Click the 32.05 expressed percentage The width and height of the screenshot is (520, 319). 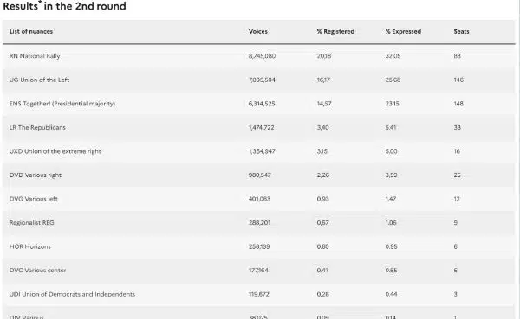click(x=393, y=56)
